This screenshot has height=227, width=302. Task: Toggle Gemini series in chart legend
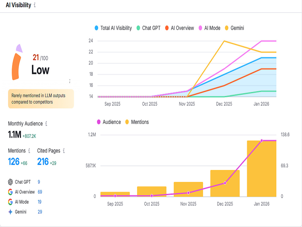coord(234,28)
